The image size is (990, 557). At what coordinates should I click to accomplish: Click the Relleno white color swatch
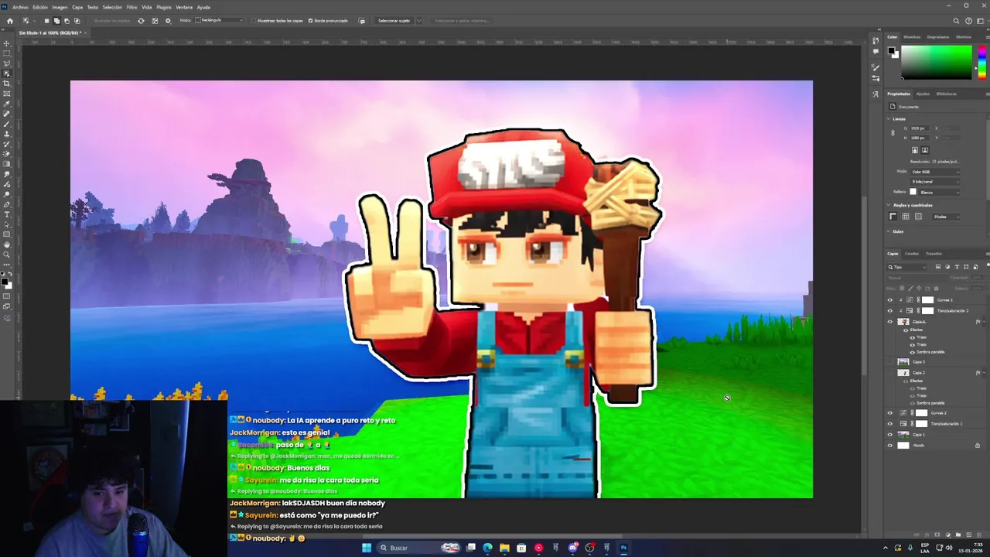tap(913, 193)
